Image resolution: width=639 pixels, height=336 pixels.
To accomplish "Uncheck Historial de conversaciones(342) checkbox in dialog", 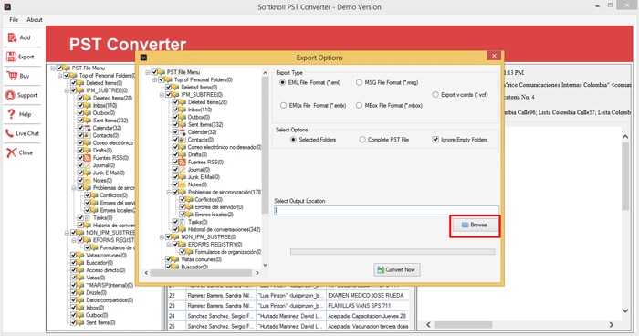I will coord(175,229).
